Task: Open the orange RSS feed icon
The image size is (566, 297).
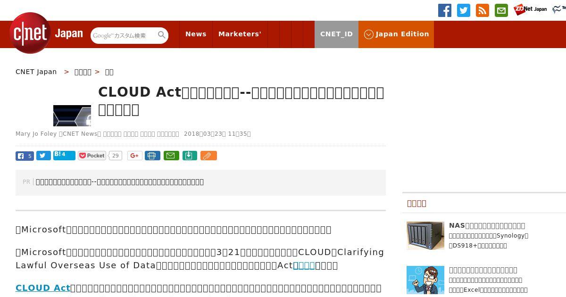Action: (483, 10)
